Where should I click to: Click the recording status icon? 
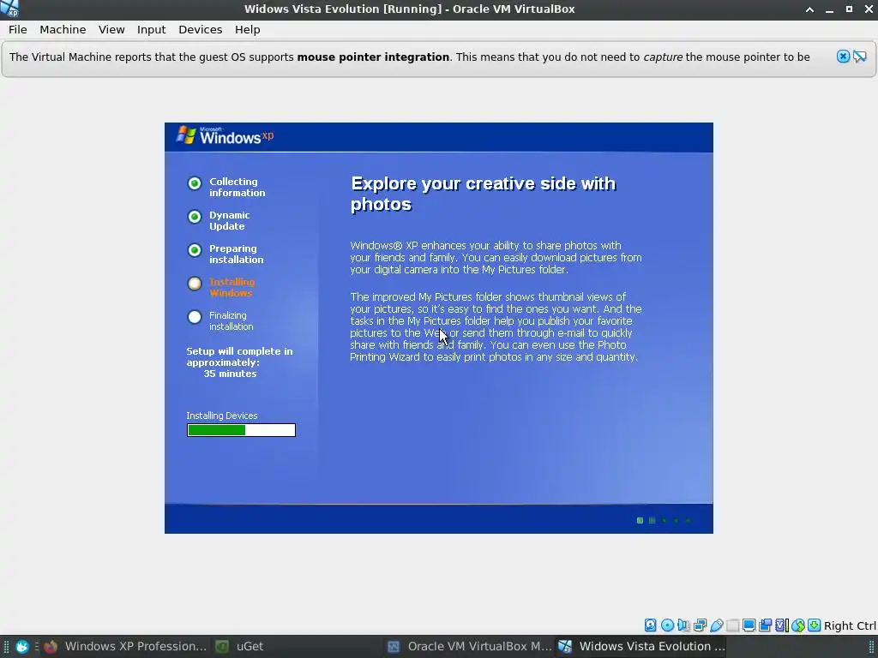click(765, 625)
